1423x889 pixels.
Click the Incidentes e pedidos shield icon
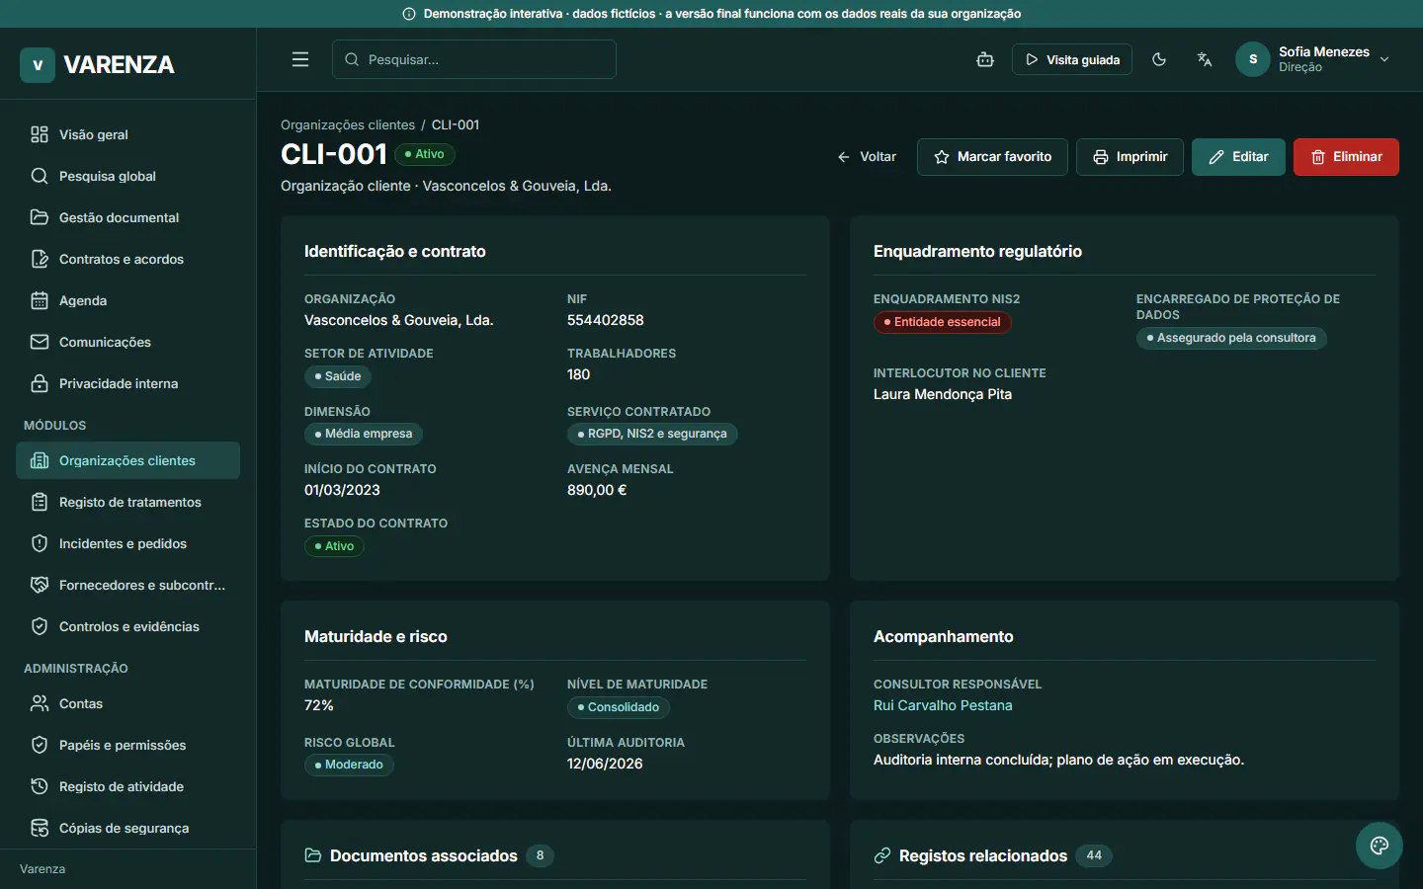click(40, 543)
